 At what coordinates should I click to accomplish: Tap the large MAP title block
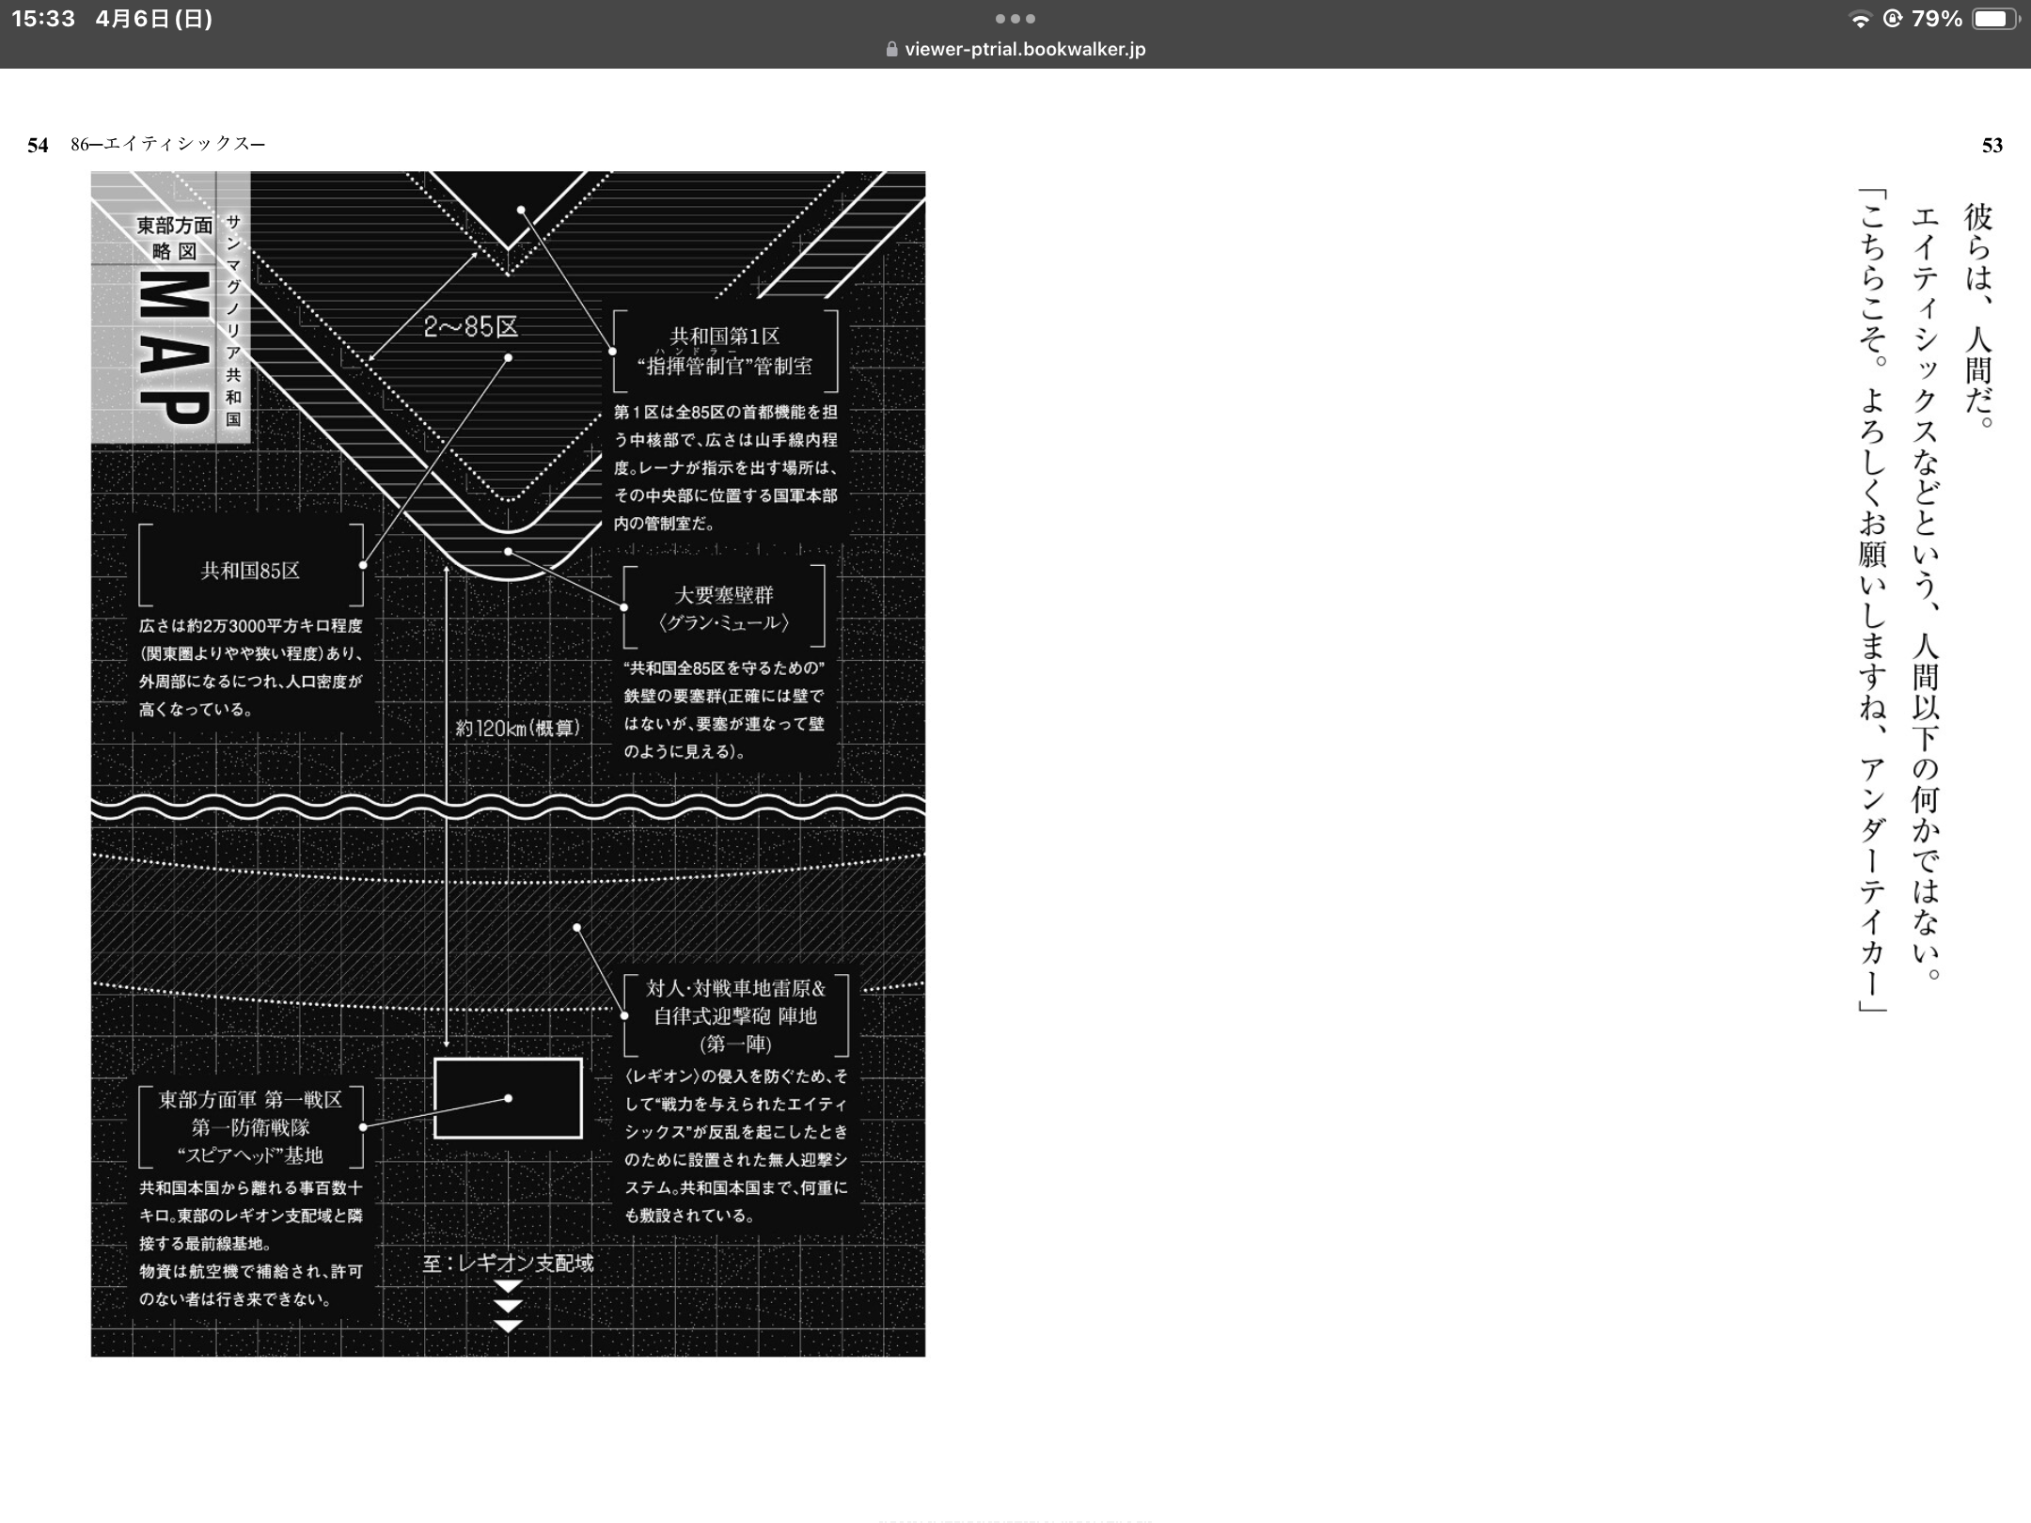(175, 348)
